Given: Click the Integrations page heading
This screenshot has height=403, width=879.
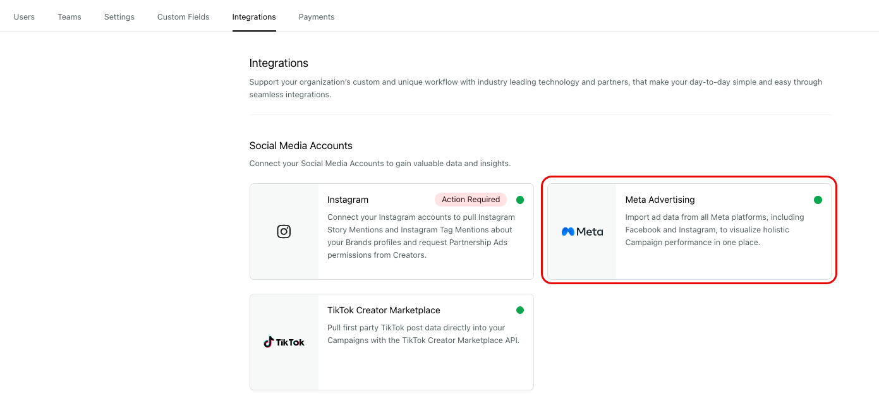Looking at the screenshot, I should click(x=279, y=63).
